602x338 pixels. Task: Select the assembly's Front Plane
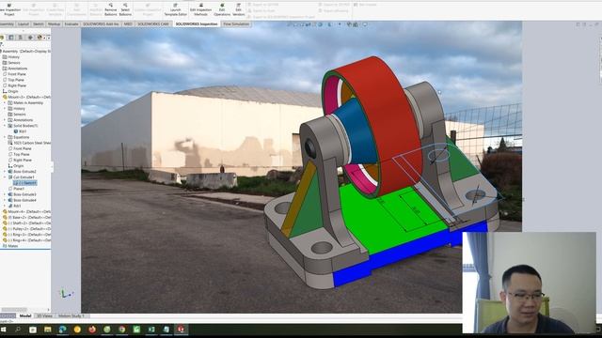tap(14, 74)
